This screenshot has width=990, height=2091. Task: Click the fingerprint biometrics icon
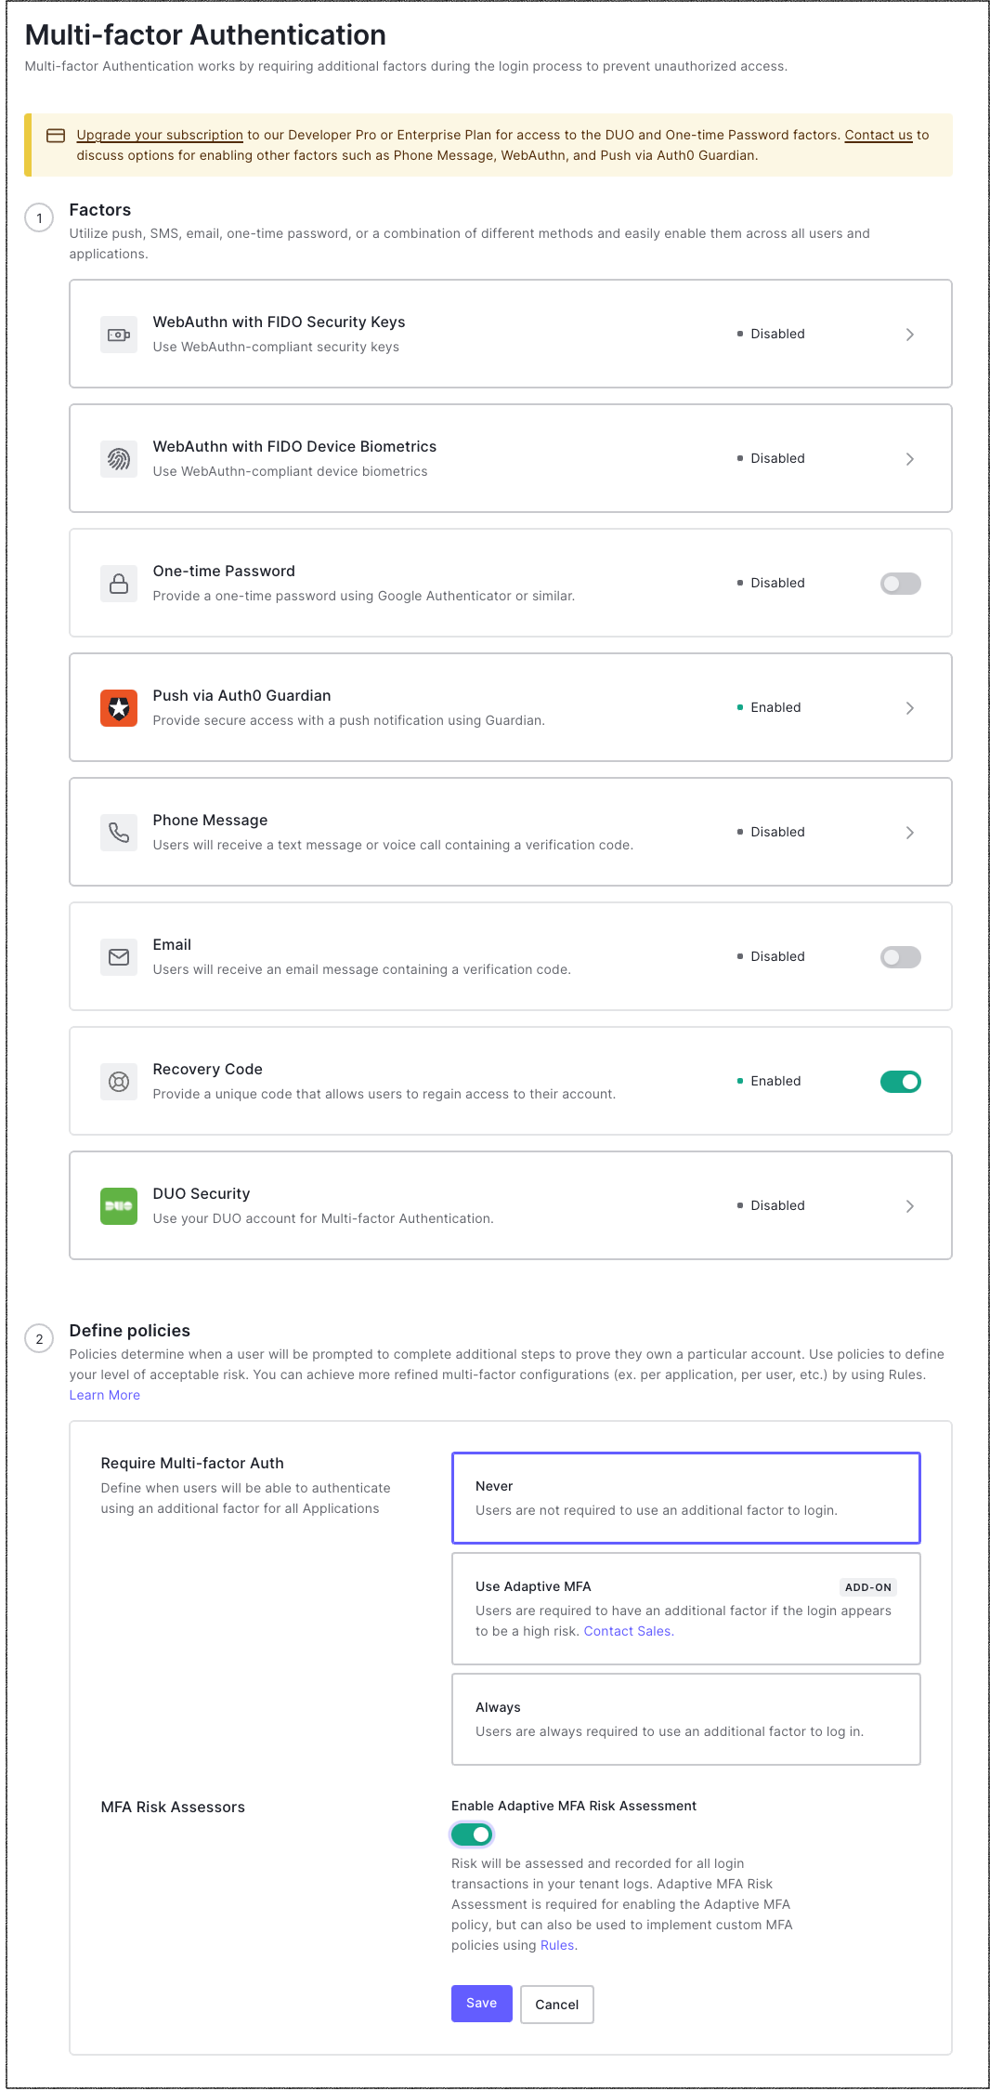tap(119, 459)
